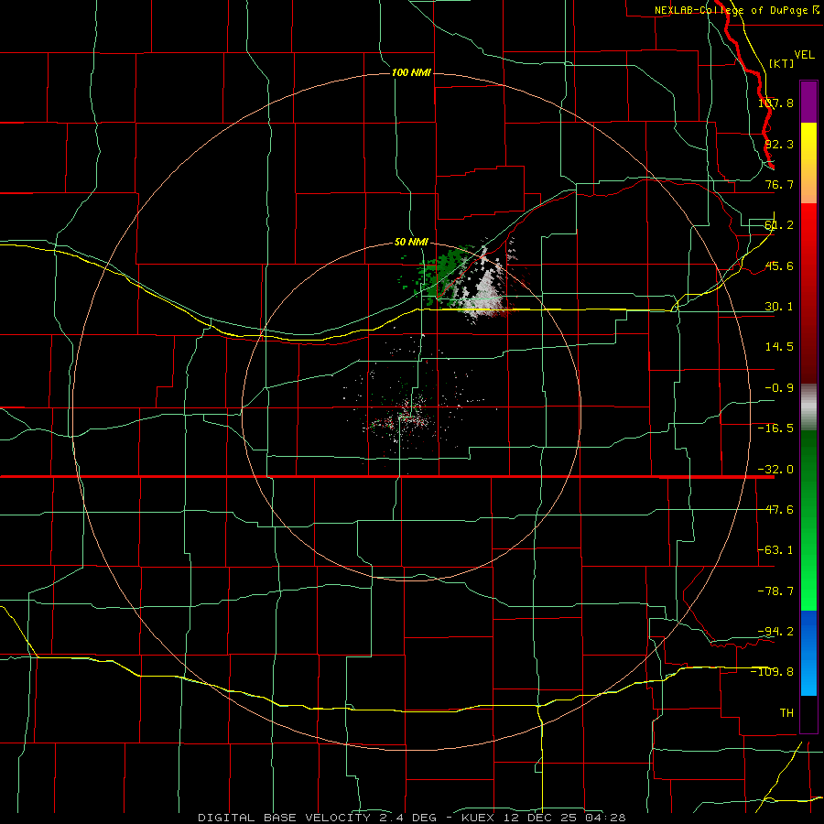The image size is (824, 824).
Task: Click the 100 NMI range ring label
Action: 411,72
